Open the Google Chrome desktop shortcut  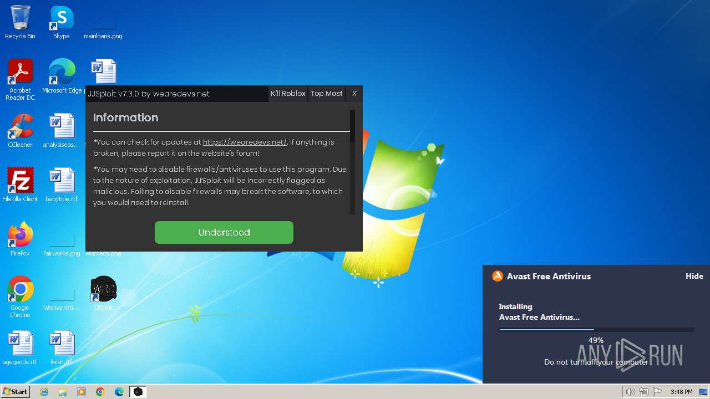(20, 297)
